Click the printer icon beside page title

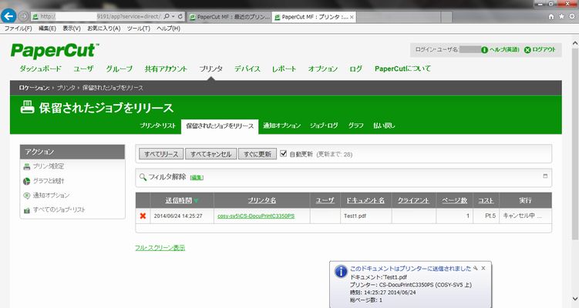click(x=27, y=107)
